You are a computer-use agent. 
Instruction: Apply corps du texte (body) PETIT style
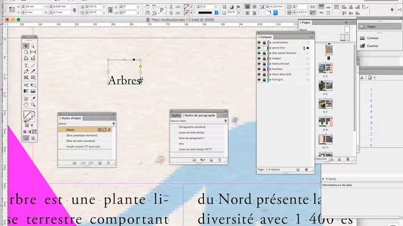pyautogui.click(x=197, y=149)
